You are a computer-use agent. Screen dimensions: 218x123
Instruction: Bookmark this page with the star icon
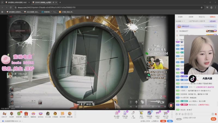click(202, 8)
